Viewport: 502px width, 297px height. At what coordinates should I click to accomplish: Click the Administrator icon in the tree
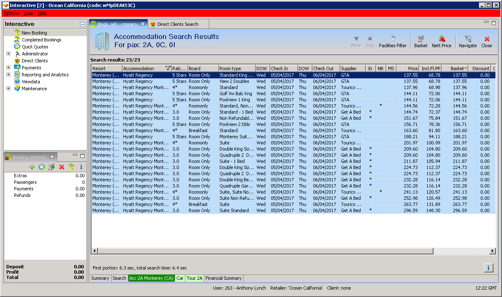(x=17, y=54)
